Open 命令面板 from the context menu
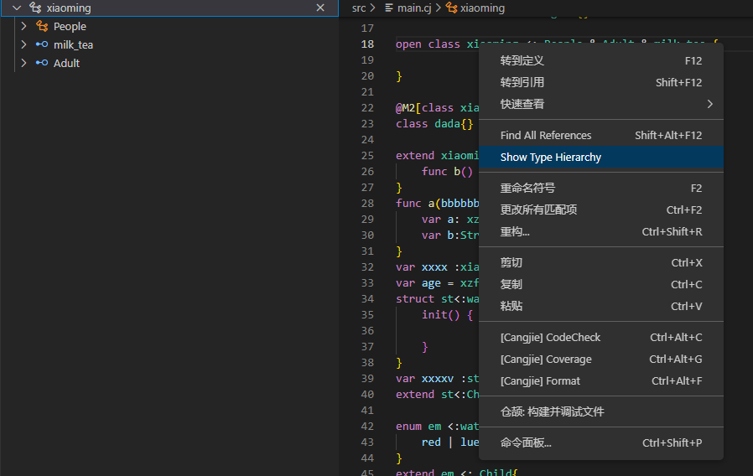Screen dimensions: 753x476 click(526, 442)
